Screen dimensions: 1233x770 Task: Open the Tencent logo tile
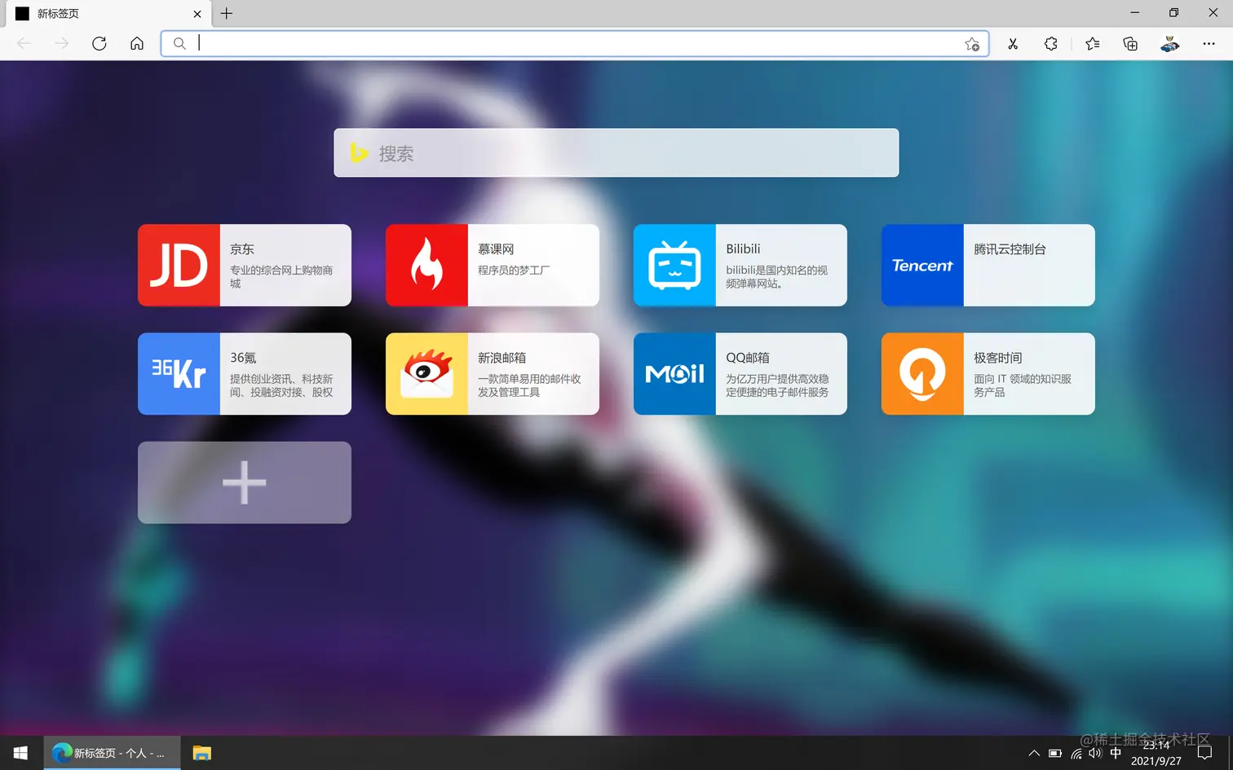(922, 265)
